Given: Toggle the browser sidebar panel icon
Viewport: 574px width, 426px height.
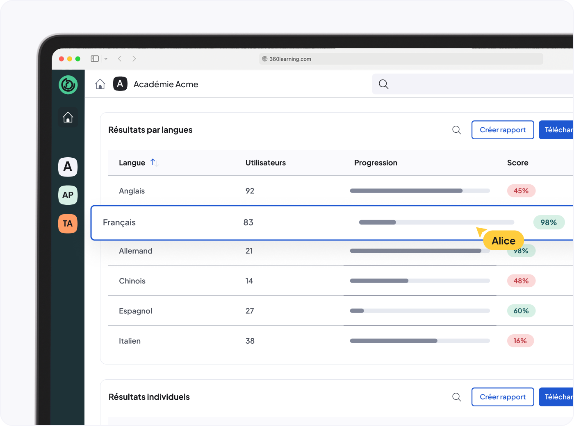Looking at the screenshot, I should (95, 59).
